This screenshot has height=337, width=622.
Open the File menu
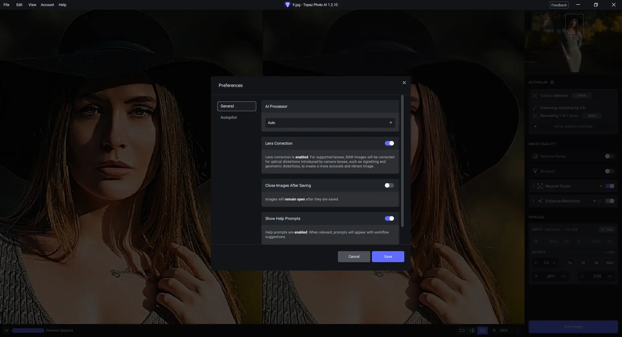tap(6, 5)
